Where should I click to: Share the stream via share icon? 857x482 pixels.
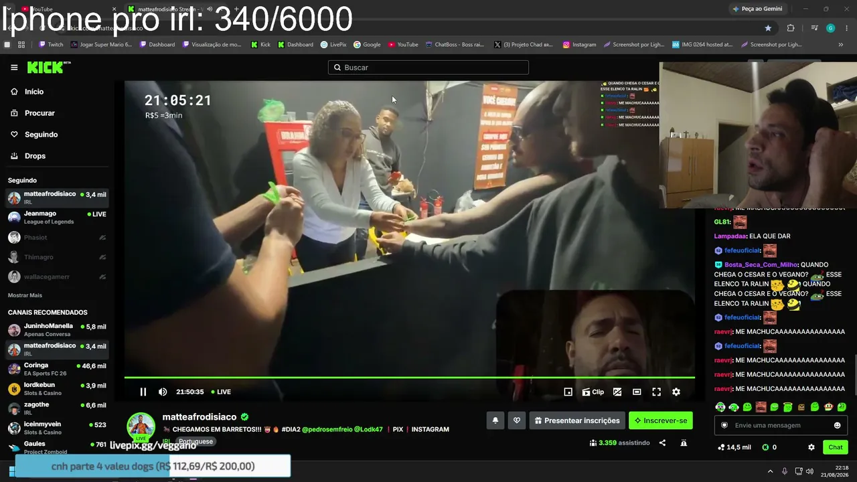click(x=662, y=443)
